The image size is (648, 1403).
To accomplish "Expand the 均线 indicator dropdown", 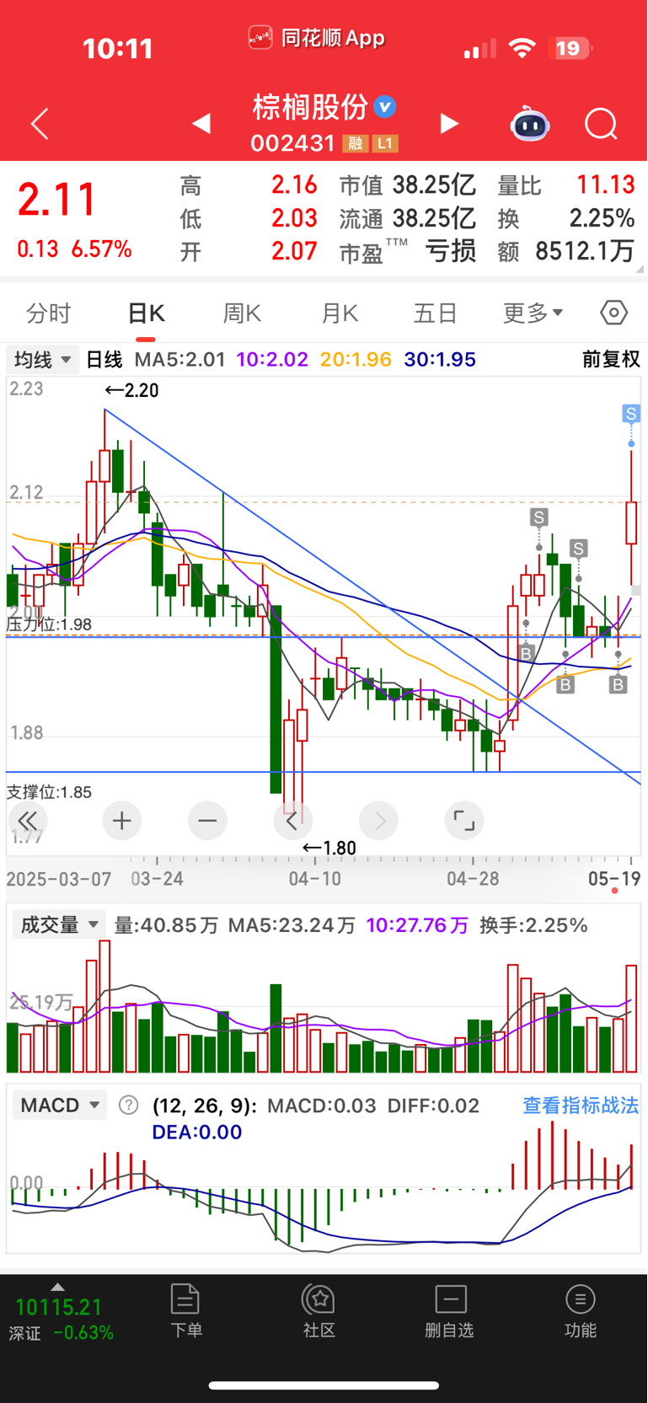I will tap(42, 360).
